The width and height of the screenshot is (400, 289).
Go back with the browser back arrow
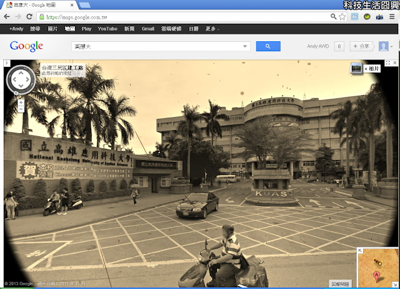[x=7, y=17]
